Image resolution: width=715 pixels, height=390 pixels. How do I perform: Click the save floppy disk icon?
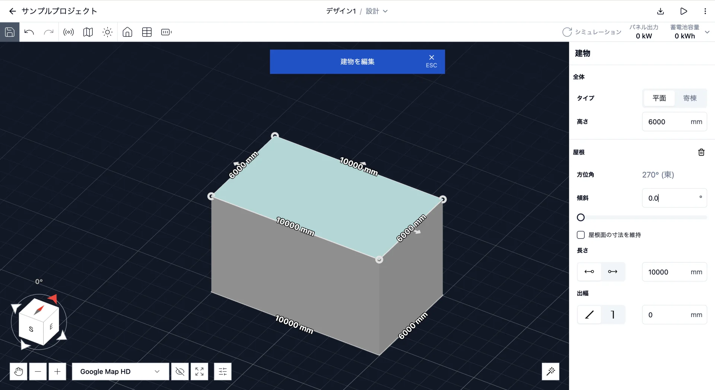(10, 32)
